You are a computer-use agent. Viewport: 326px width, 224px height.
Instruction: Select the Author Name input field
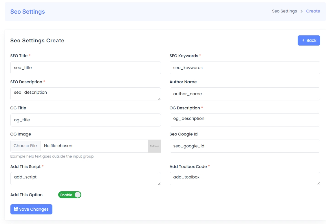pos(245,94)
